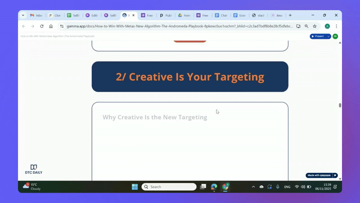Image resolution: width=360 pixels, height=203 pixels.
Task: Open the Chat Google Docs tab
Action: (221, 15)
